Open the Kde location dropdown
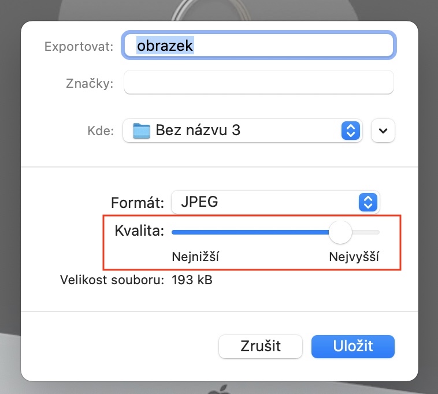The height and width of the screenshot is (394, 438). 242,131
